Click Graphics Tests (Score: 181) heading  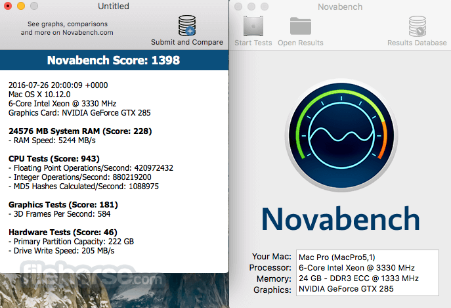click(x=63, y=205)
